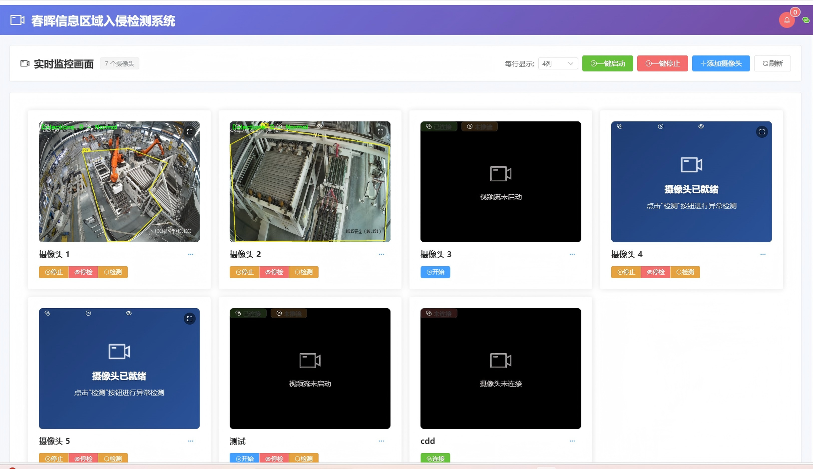Click fullscreen icon on 摄像头 4 panel

(762, 132)
